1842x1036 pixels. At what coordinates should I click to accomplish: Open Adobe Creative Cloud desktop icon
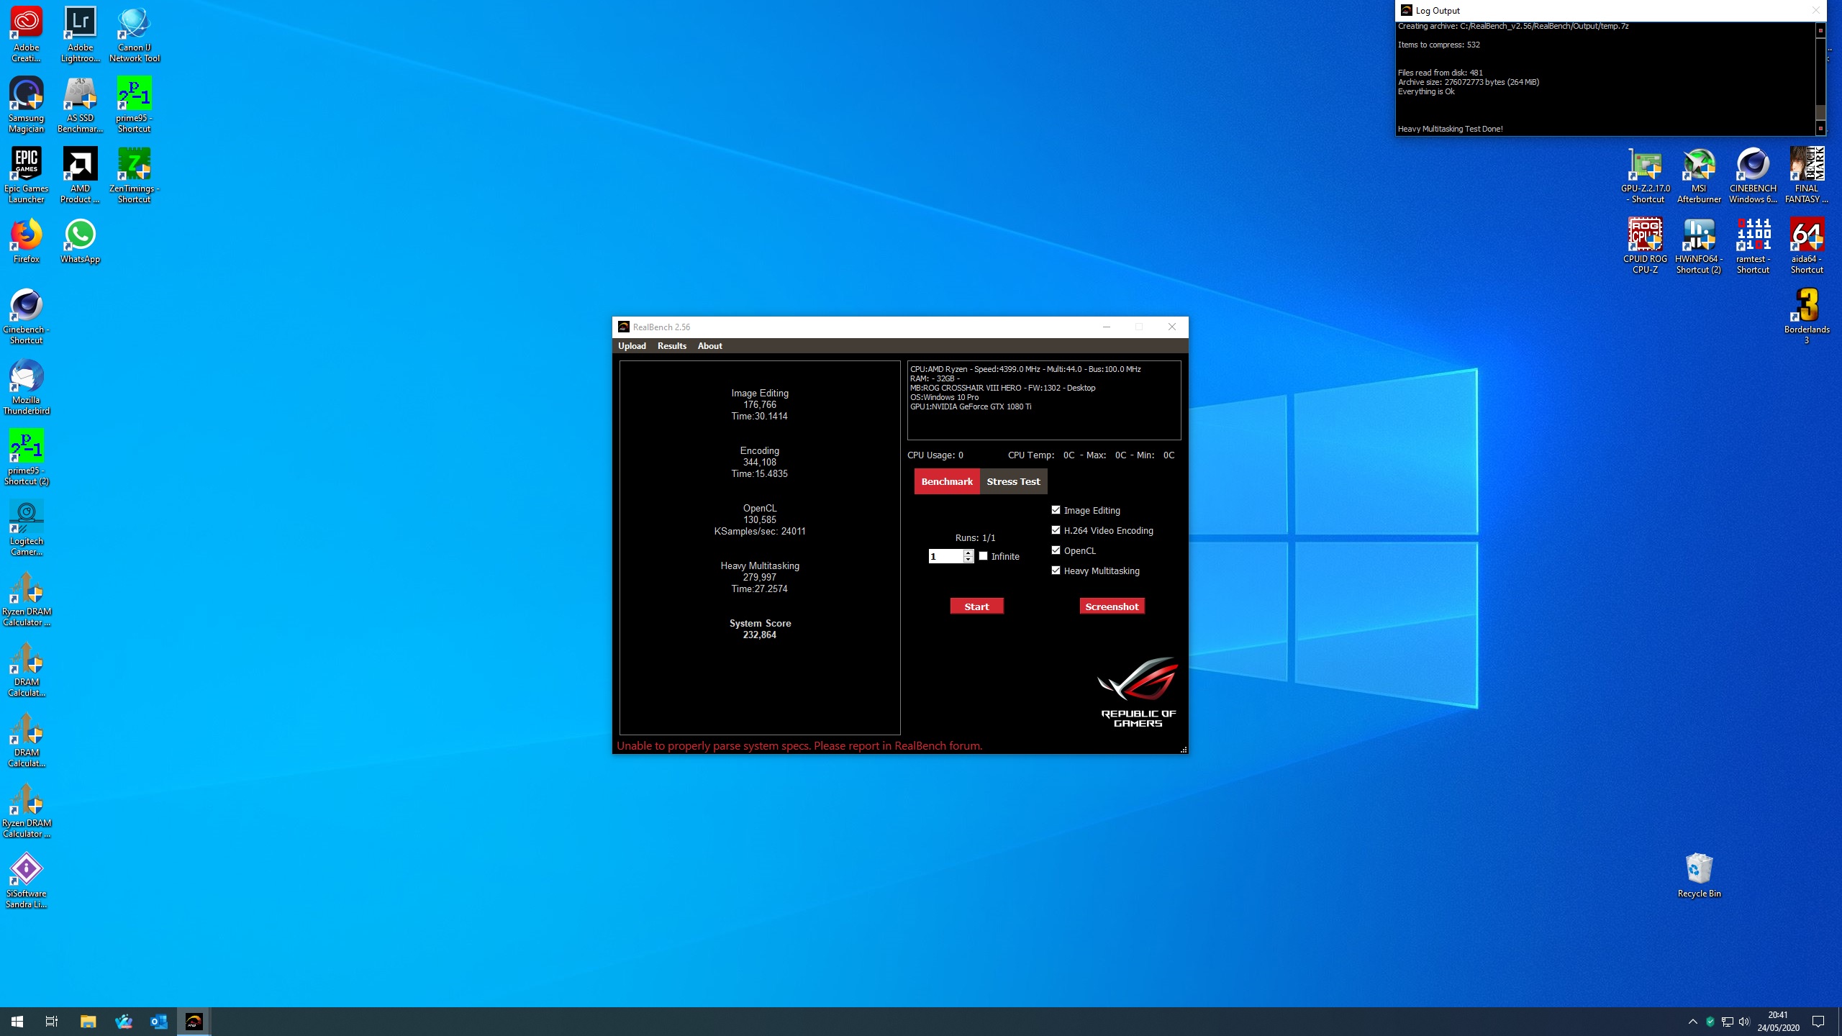click(27, 35)
